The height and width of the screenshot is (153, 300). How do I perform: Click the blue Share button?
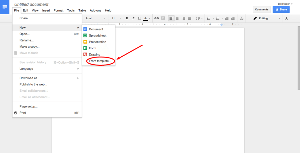click(281, 9)
